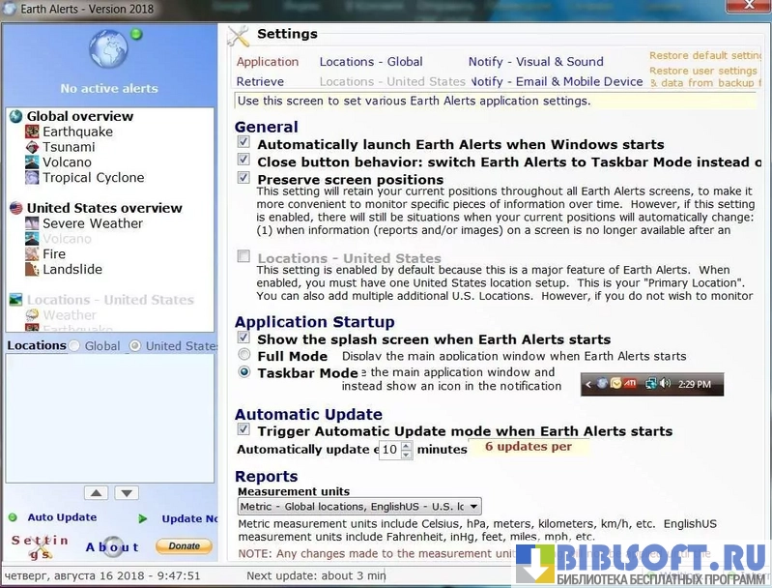Disable Trigger Automatic Update mode checkbox
The image size is (772, 588).
pos(243,430)
